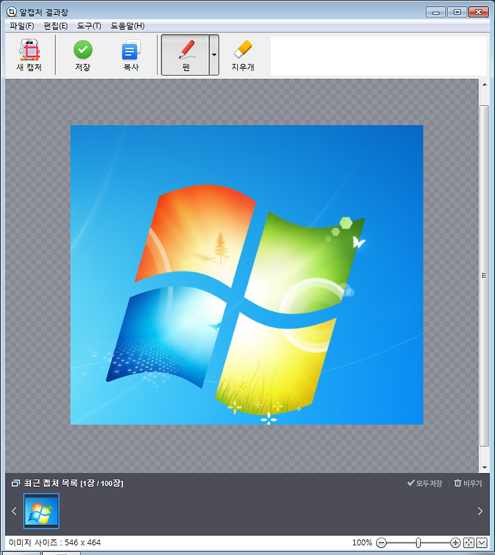
Task: Open the pen tool options dropdown arrow
Action: (214, 55)
